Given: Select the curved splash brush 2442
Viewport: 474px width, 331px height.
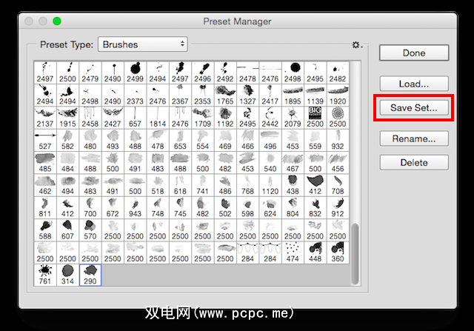Looking at the screenshot, I should (270, 118).
